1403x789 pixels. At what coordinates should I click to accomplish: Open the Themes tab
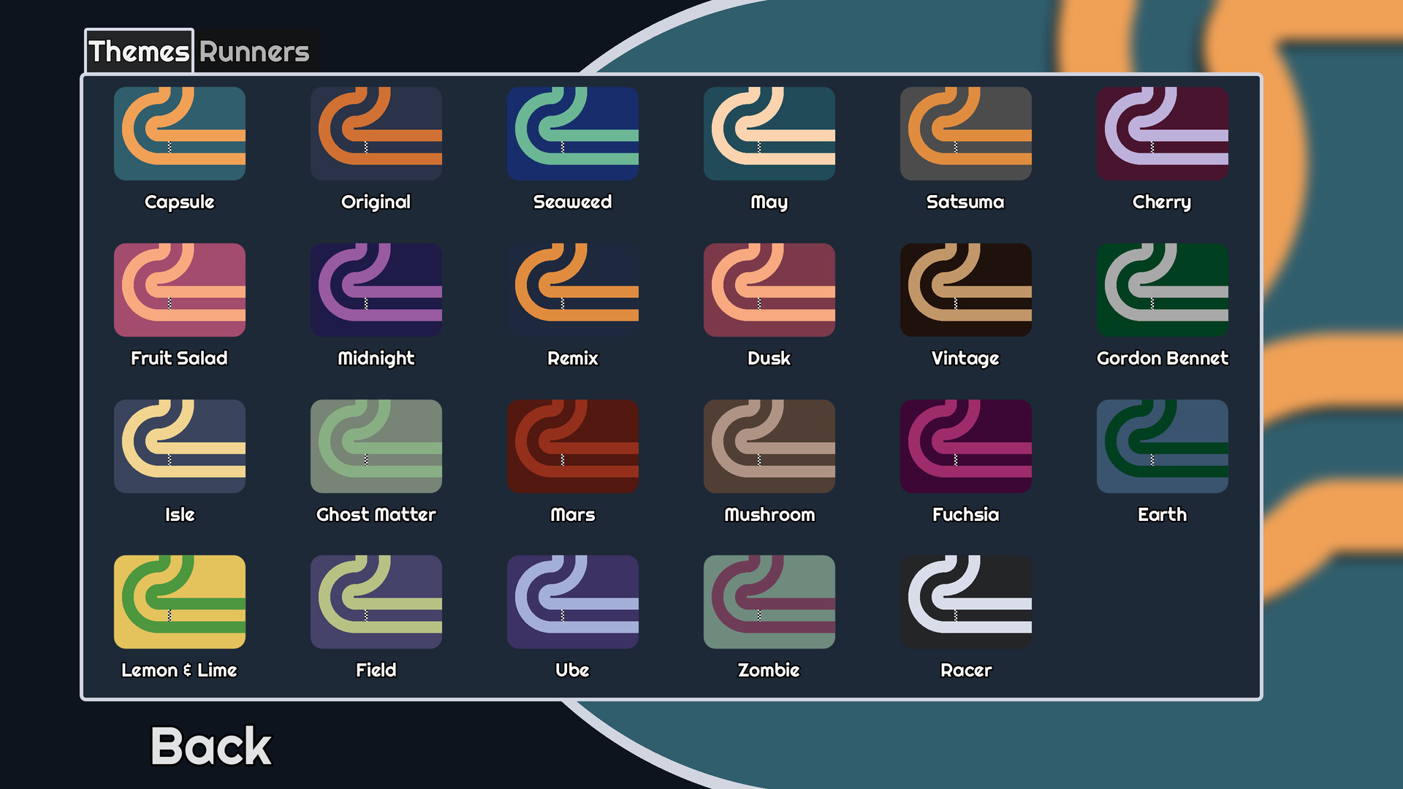139,52
